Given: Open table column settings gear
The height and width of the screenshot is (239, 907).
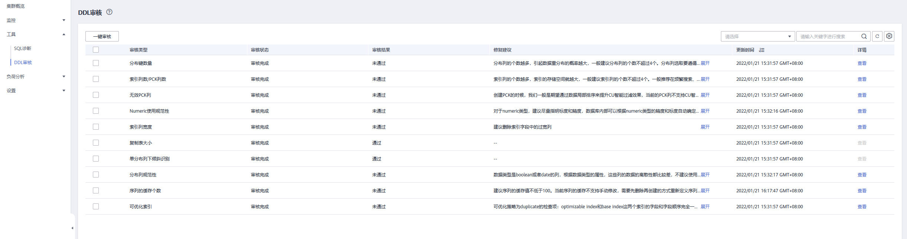Looking at the screenshot, I should [x=889, y=36].
